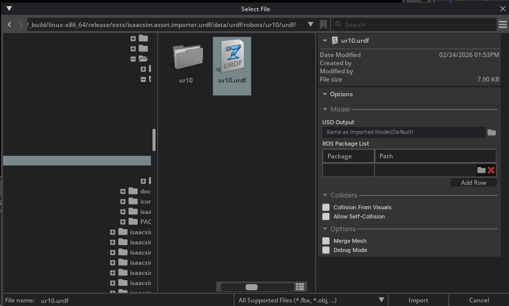
Task: Click the folder icon in the Path row
Action: [x=481, y=170]
